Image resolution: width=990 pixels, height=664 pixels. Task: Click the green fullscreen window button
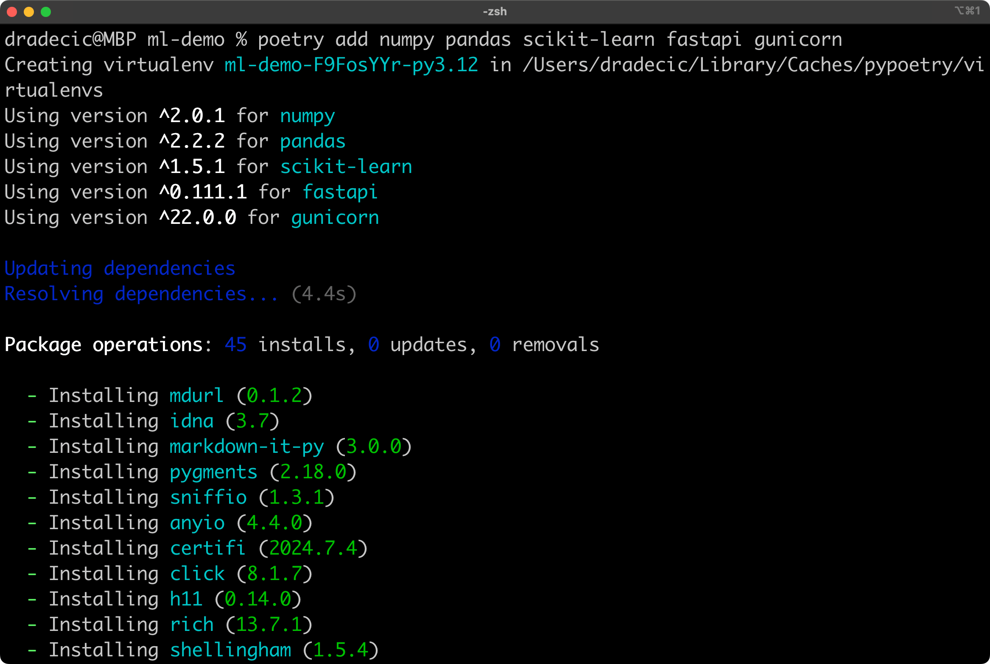click(x=46, y=12)
